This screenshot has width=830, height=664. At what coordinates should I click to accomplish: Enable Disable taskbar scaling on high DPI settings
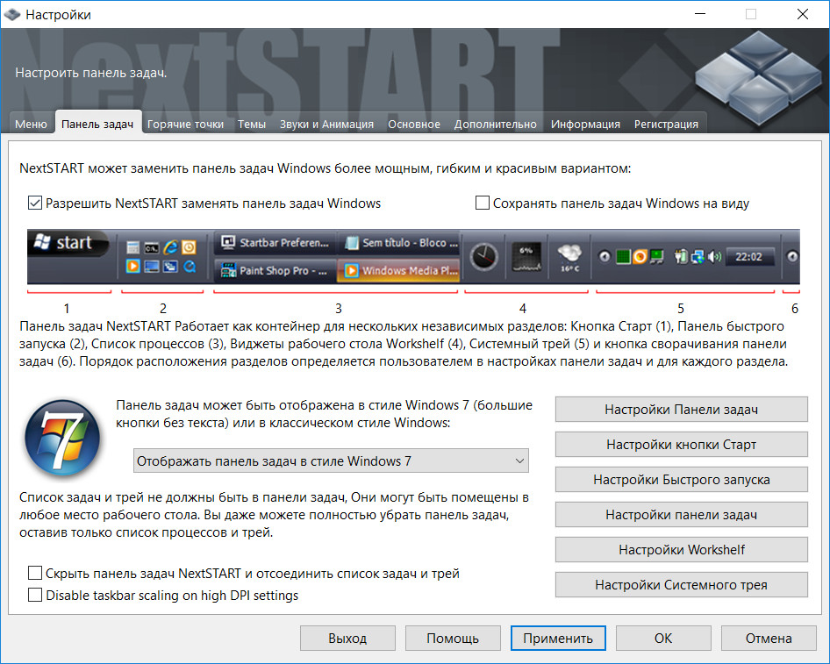pos(35,595)
